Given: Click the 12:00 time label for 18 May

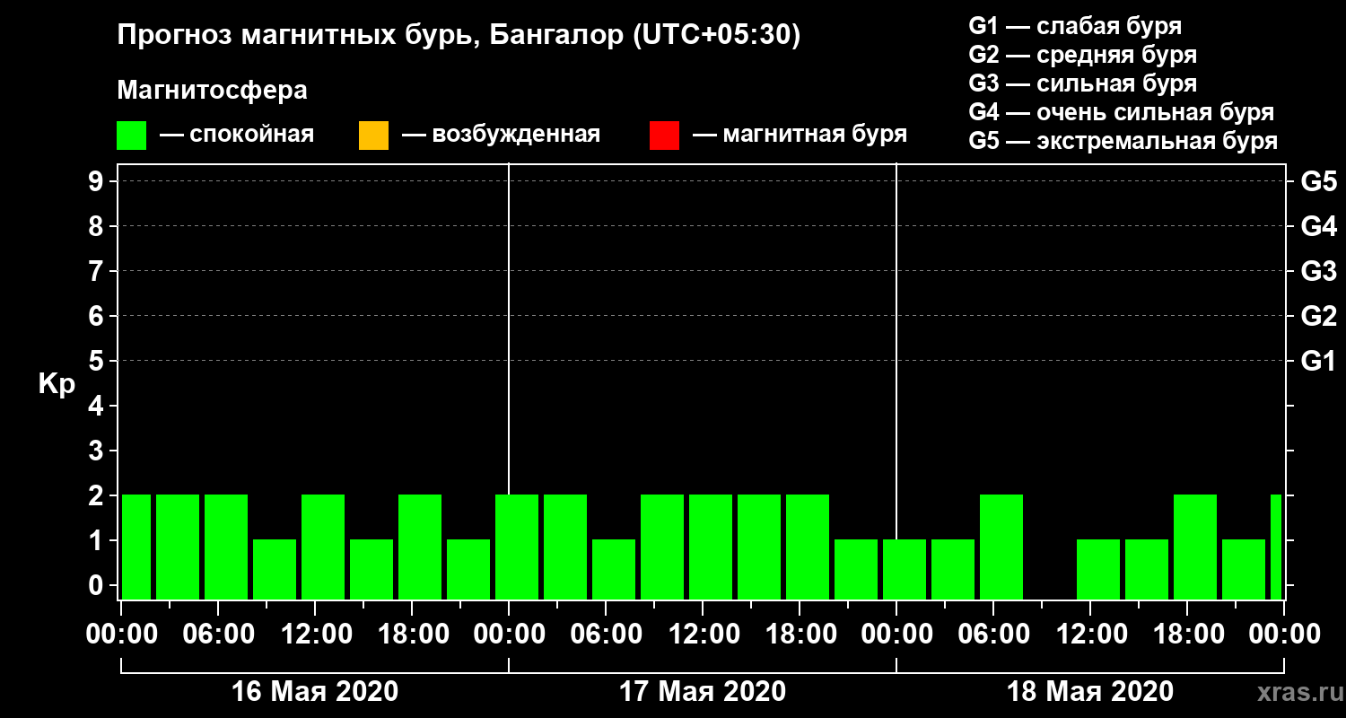Looking at the screenshot, I should 1091,634.
